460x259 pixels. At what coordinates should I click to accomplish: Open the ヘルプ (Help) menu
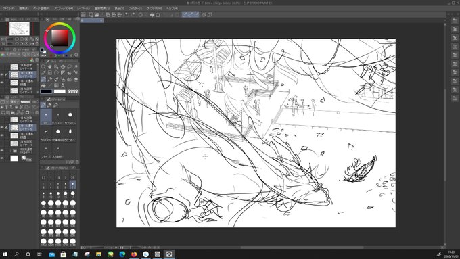172,9
